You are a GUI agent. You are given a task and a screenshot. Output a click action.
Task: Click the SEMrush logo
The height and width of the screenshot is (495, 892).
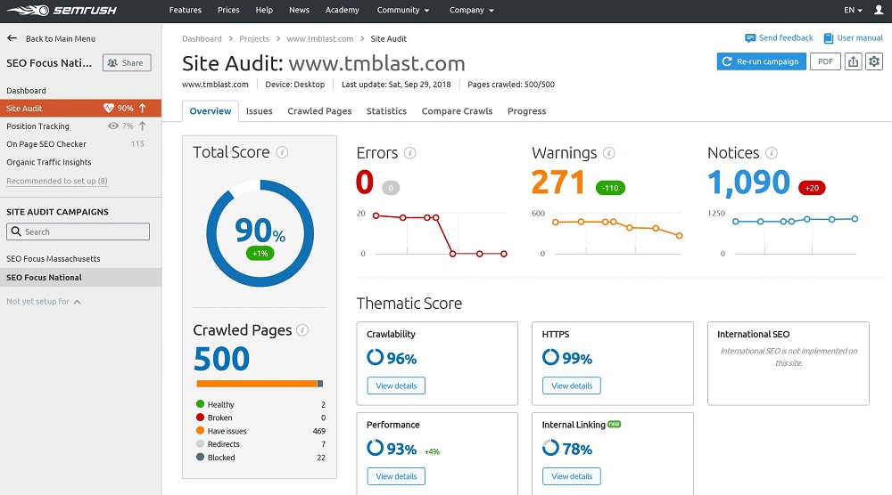(62, 10)
